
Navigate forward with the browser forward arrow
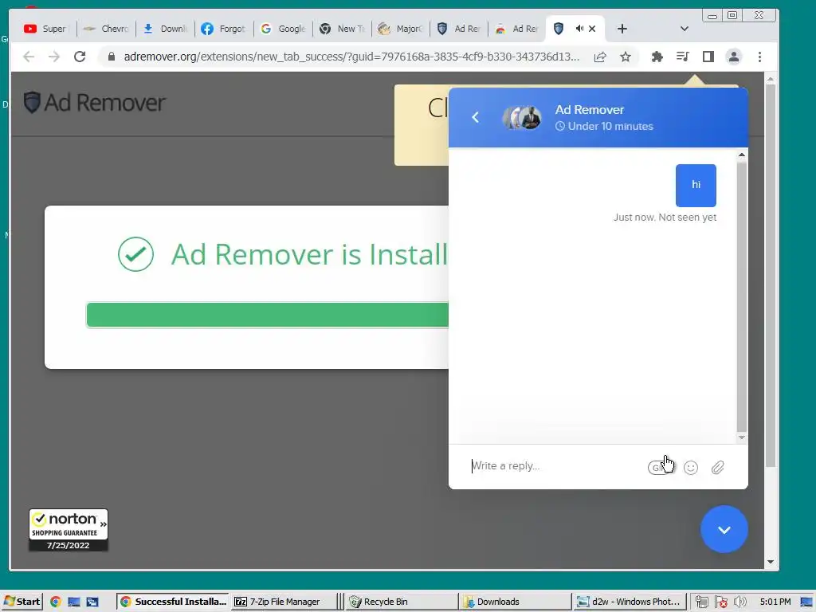click(x=54, y=57)
